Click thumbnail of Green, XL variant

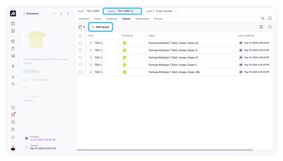coord(124,43)
